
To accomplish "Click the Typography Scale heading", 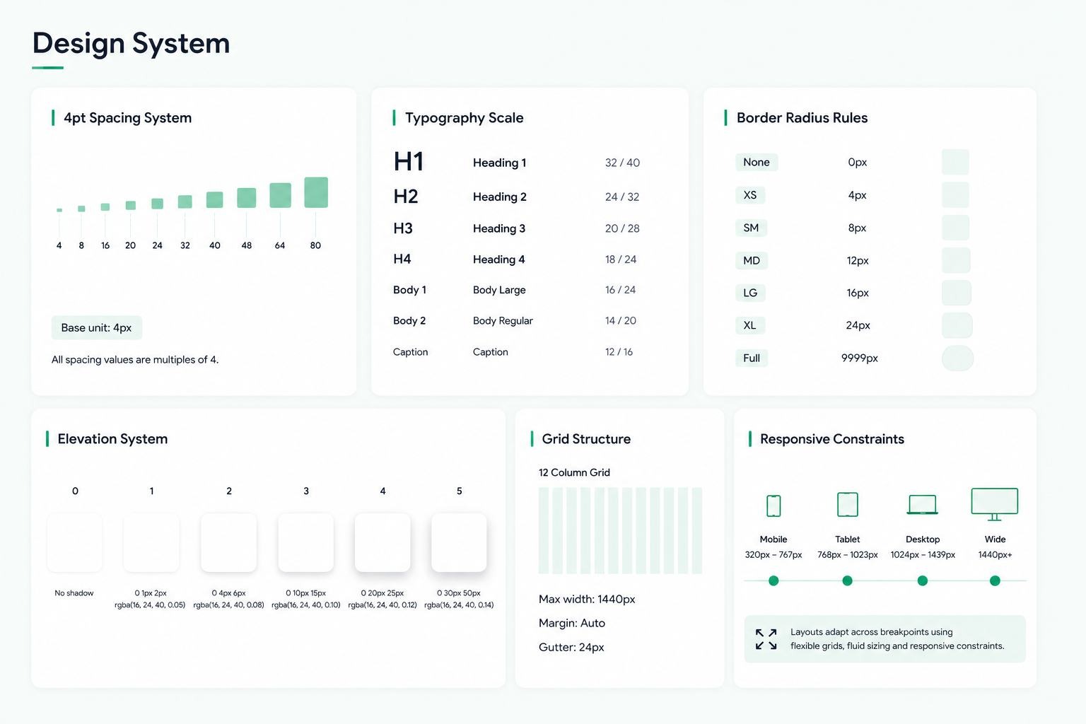I will 465,118.
